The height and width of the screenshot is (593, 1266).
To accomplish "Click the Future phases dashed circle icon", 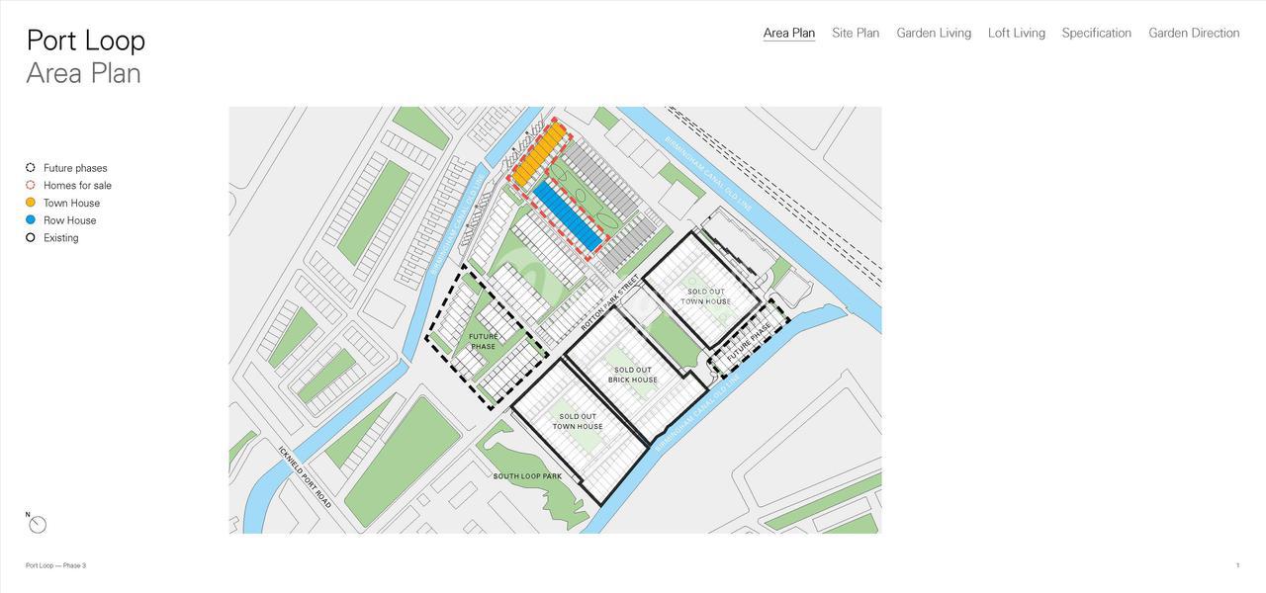I will click(31, 168).
